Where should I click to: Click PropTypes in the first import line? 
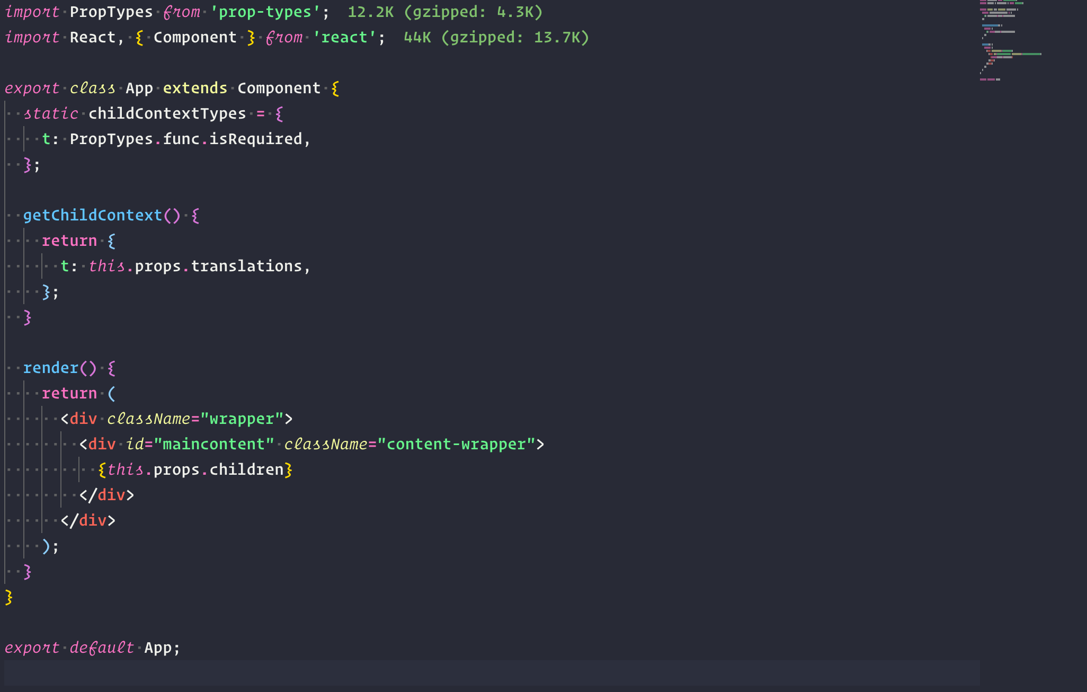tap(111, 12)
